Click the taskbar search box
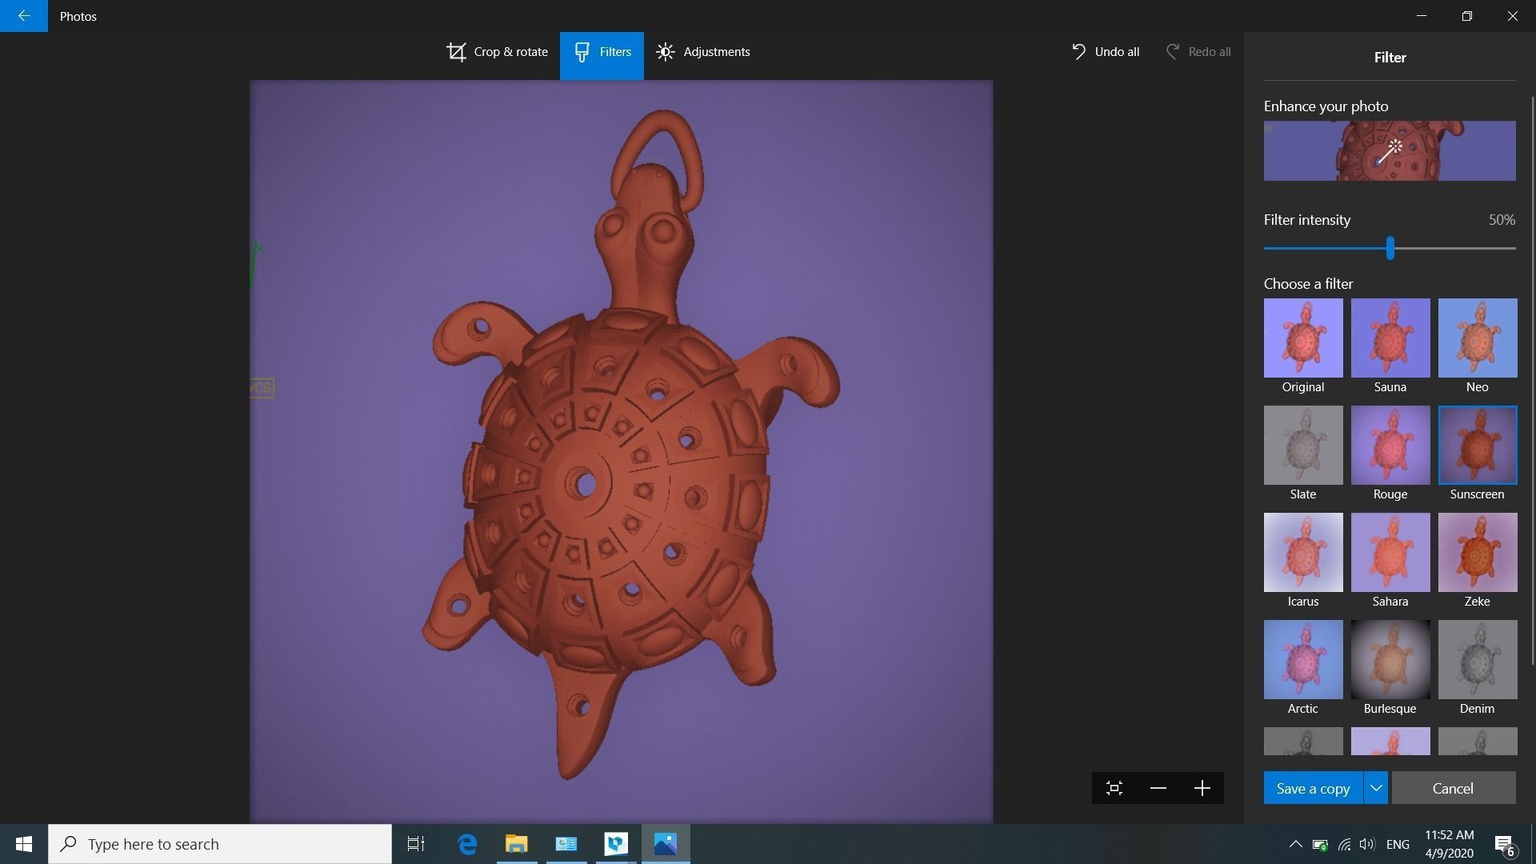This screenshot has height=864, width=1536. [x=220, y=844]
